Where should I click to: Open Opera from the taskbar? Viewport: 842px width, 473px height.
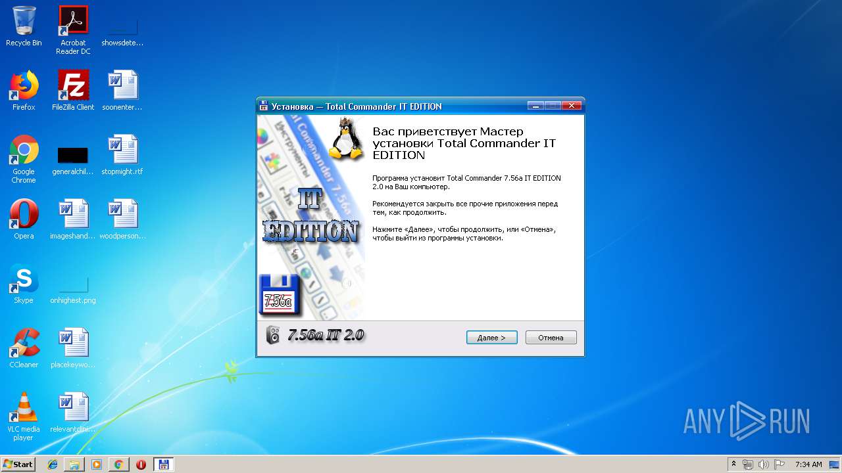(x=141, y=464)
